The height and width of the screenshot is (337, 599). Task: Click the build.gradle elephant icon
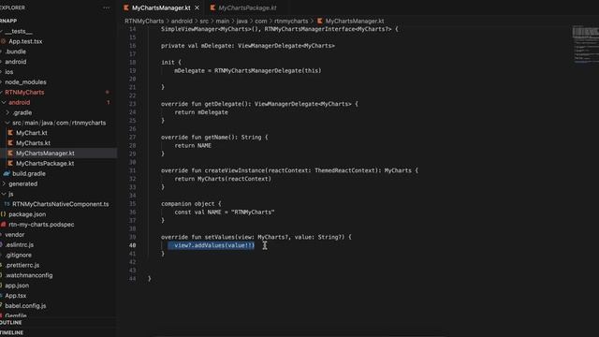7,173
